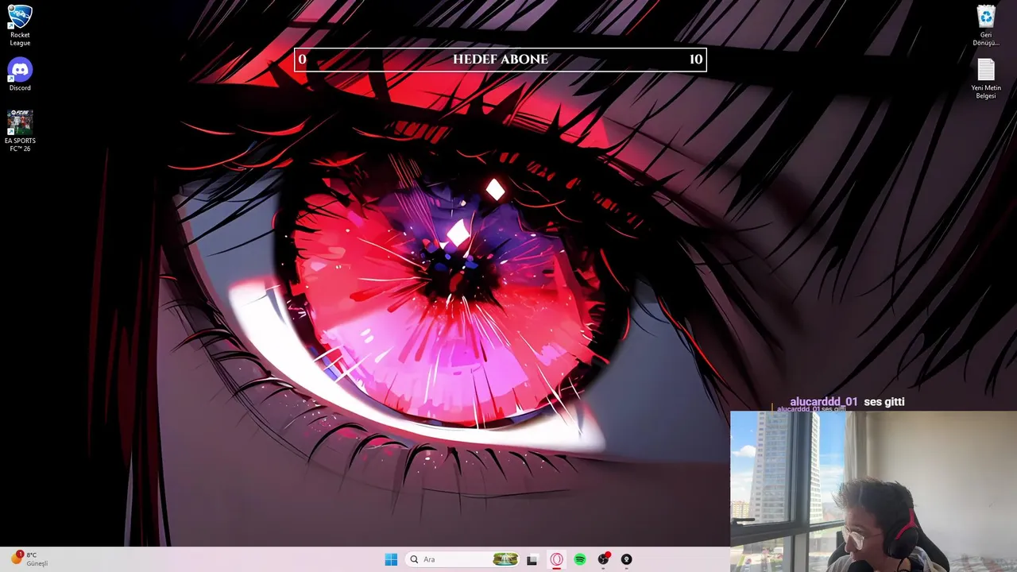This screenshot has height=572, width=1017.
Task: Open the Windows Start menu
Action: point(391,559)
